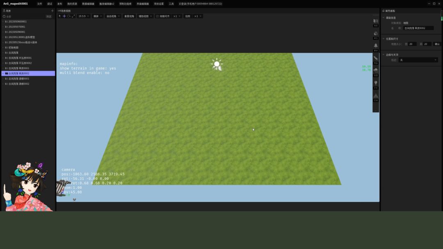443x249 pixels.
Task: Pick the scale tool icon
Action: [x=73, y=16]
